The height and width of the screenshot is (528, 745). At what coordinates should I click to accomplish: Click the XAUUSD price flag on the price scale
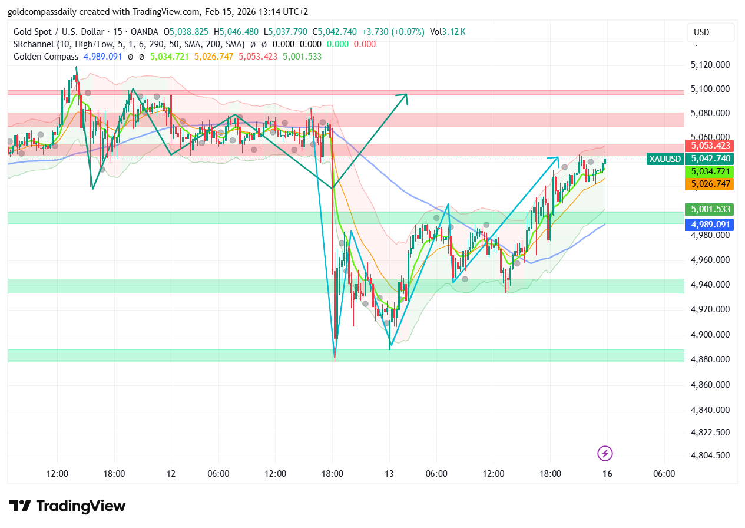tap(664, 159)
